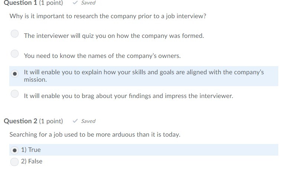Select radio button for 'skills and goals are aligned'

coord(14,74)
